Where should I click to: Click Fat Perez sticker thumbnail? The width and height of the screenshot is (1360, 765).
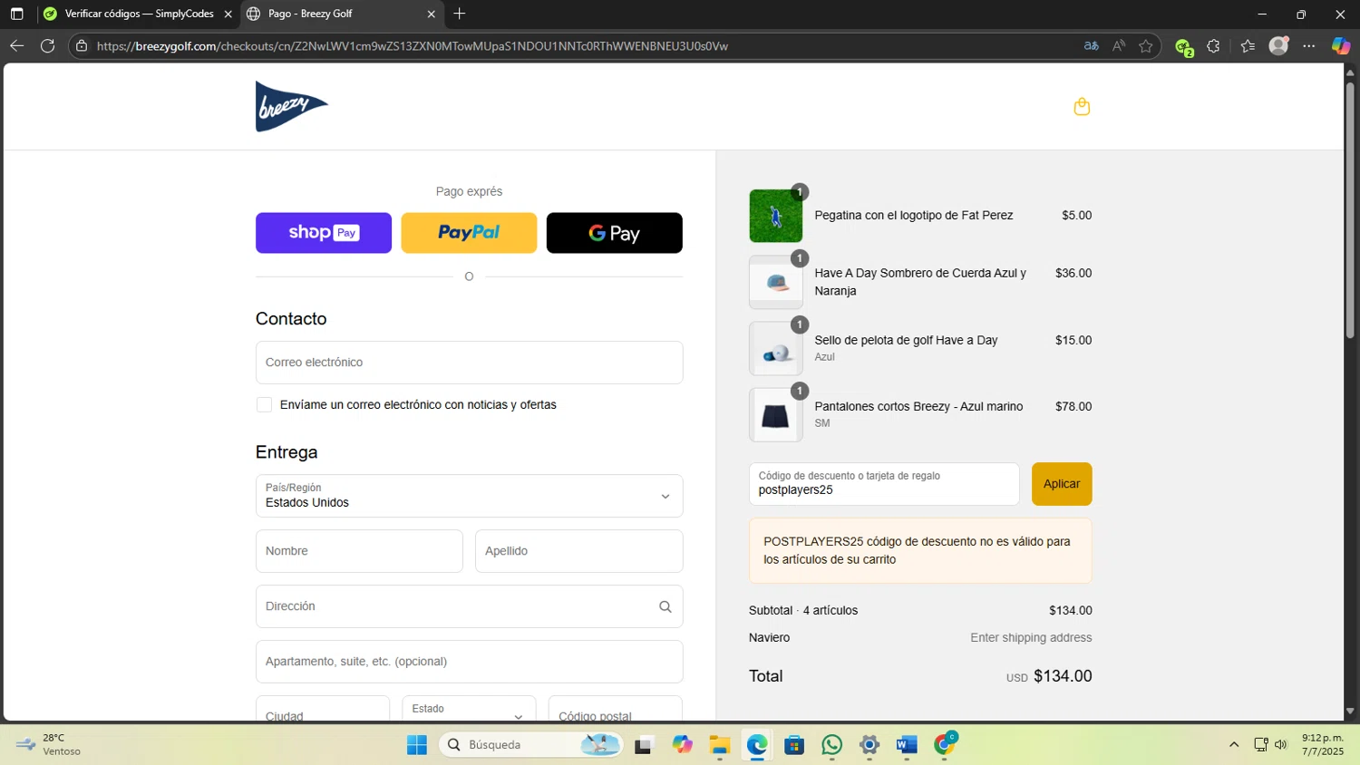pos(775,216)
